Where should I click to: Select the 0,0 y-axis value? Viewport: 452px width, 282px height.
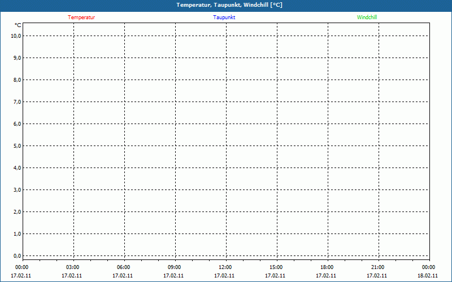click(18, 256)
